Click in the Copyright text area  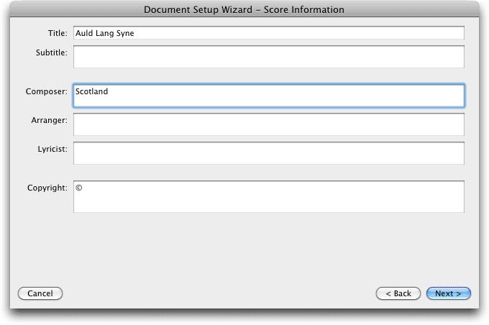[269, 196]
